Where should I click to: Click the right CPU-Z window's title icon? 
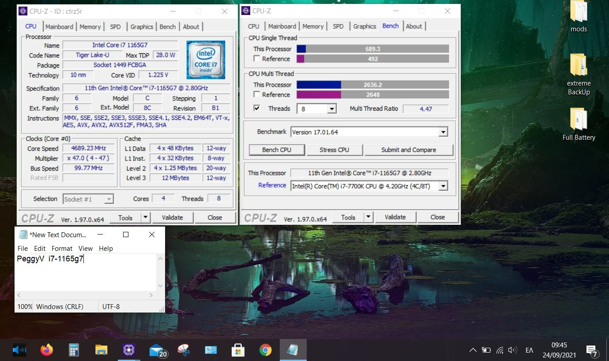(246, 11)
